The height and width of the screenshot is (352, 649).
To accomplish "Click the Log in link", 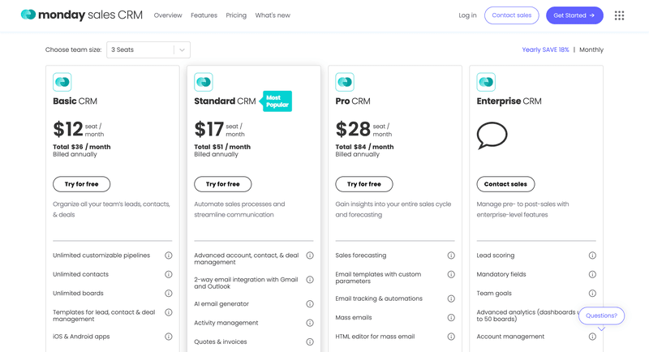I will pos(467,15).
